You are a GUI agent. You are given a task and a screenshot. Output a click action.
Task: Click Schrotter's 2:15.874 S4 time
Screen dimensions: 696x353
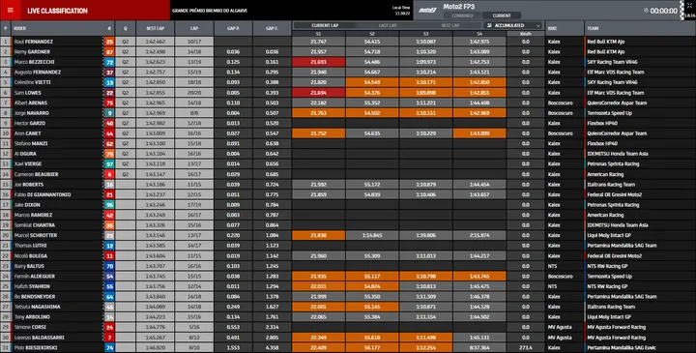tap(479, 235)
